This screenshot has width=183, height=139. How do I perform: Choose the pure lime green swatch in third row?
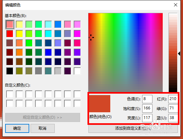tap(29, 43)
